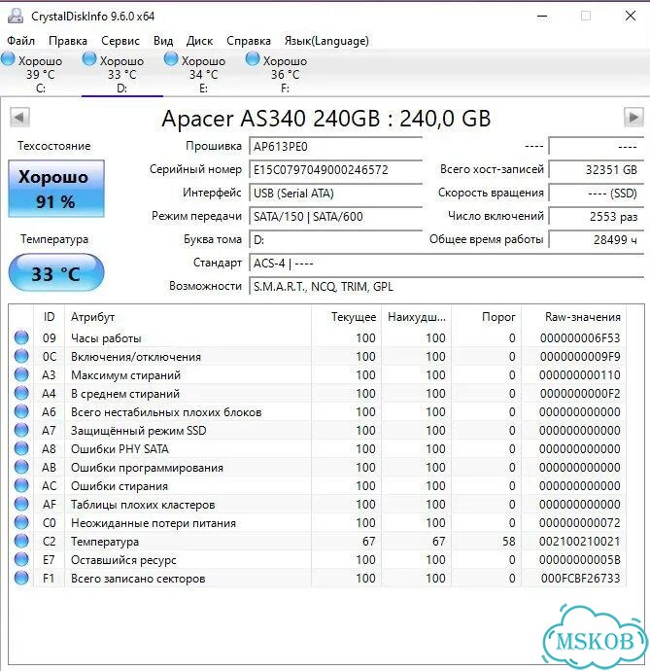Click raw value 00000000005B
The height and width of the screenshot is (671, 650).
(x=580, y=560)
